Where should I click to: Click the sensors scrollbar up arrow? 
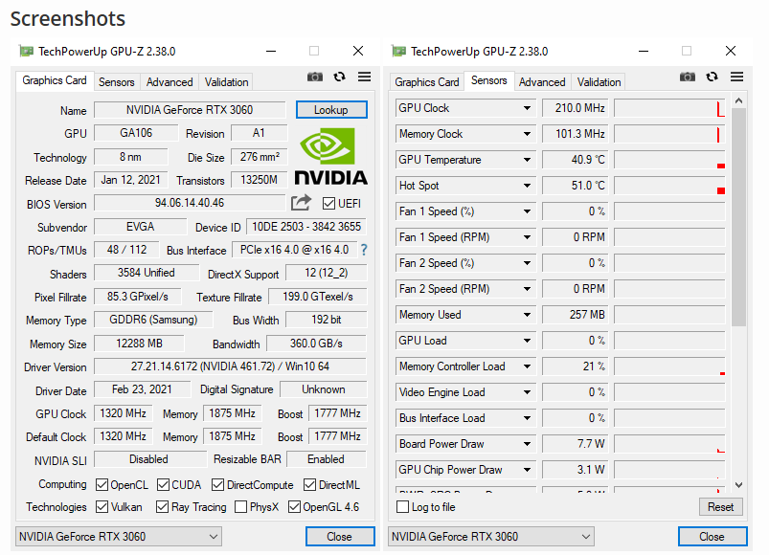[x=738, y=100]
